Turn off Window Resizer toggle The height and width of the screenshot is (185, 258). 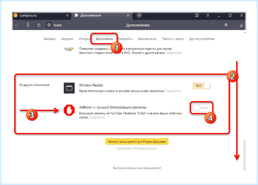[x=201, y=86]
